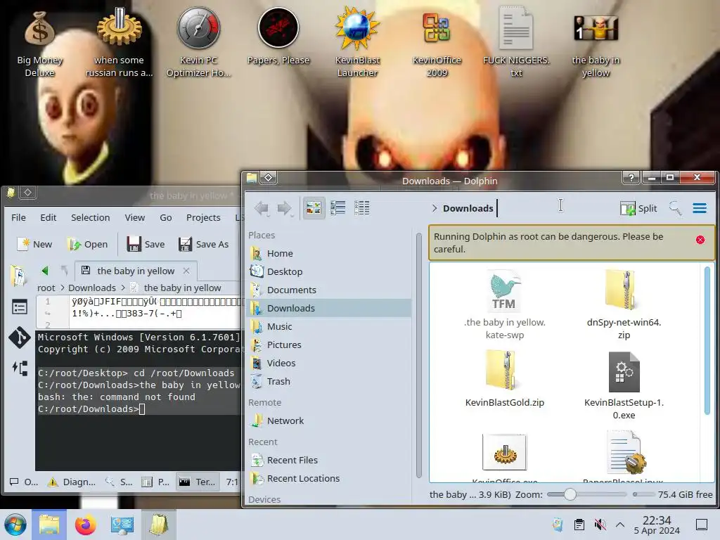Open Dolphin search magnifier
The width and height of the screenshot is (720, 540).
click(675, 208)
